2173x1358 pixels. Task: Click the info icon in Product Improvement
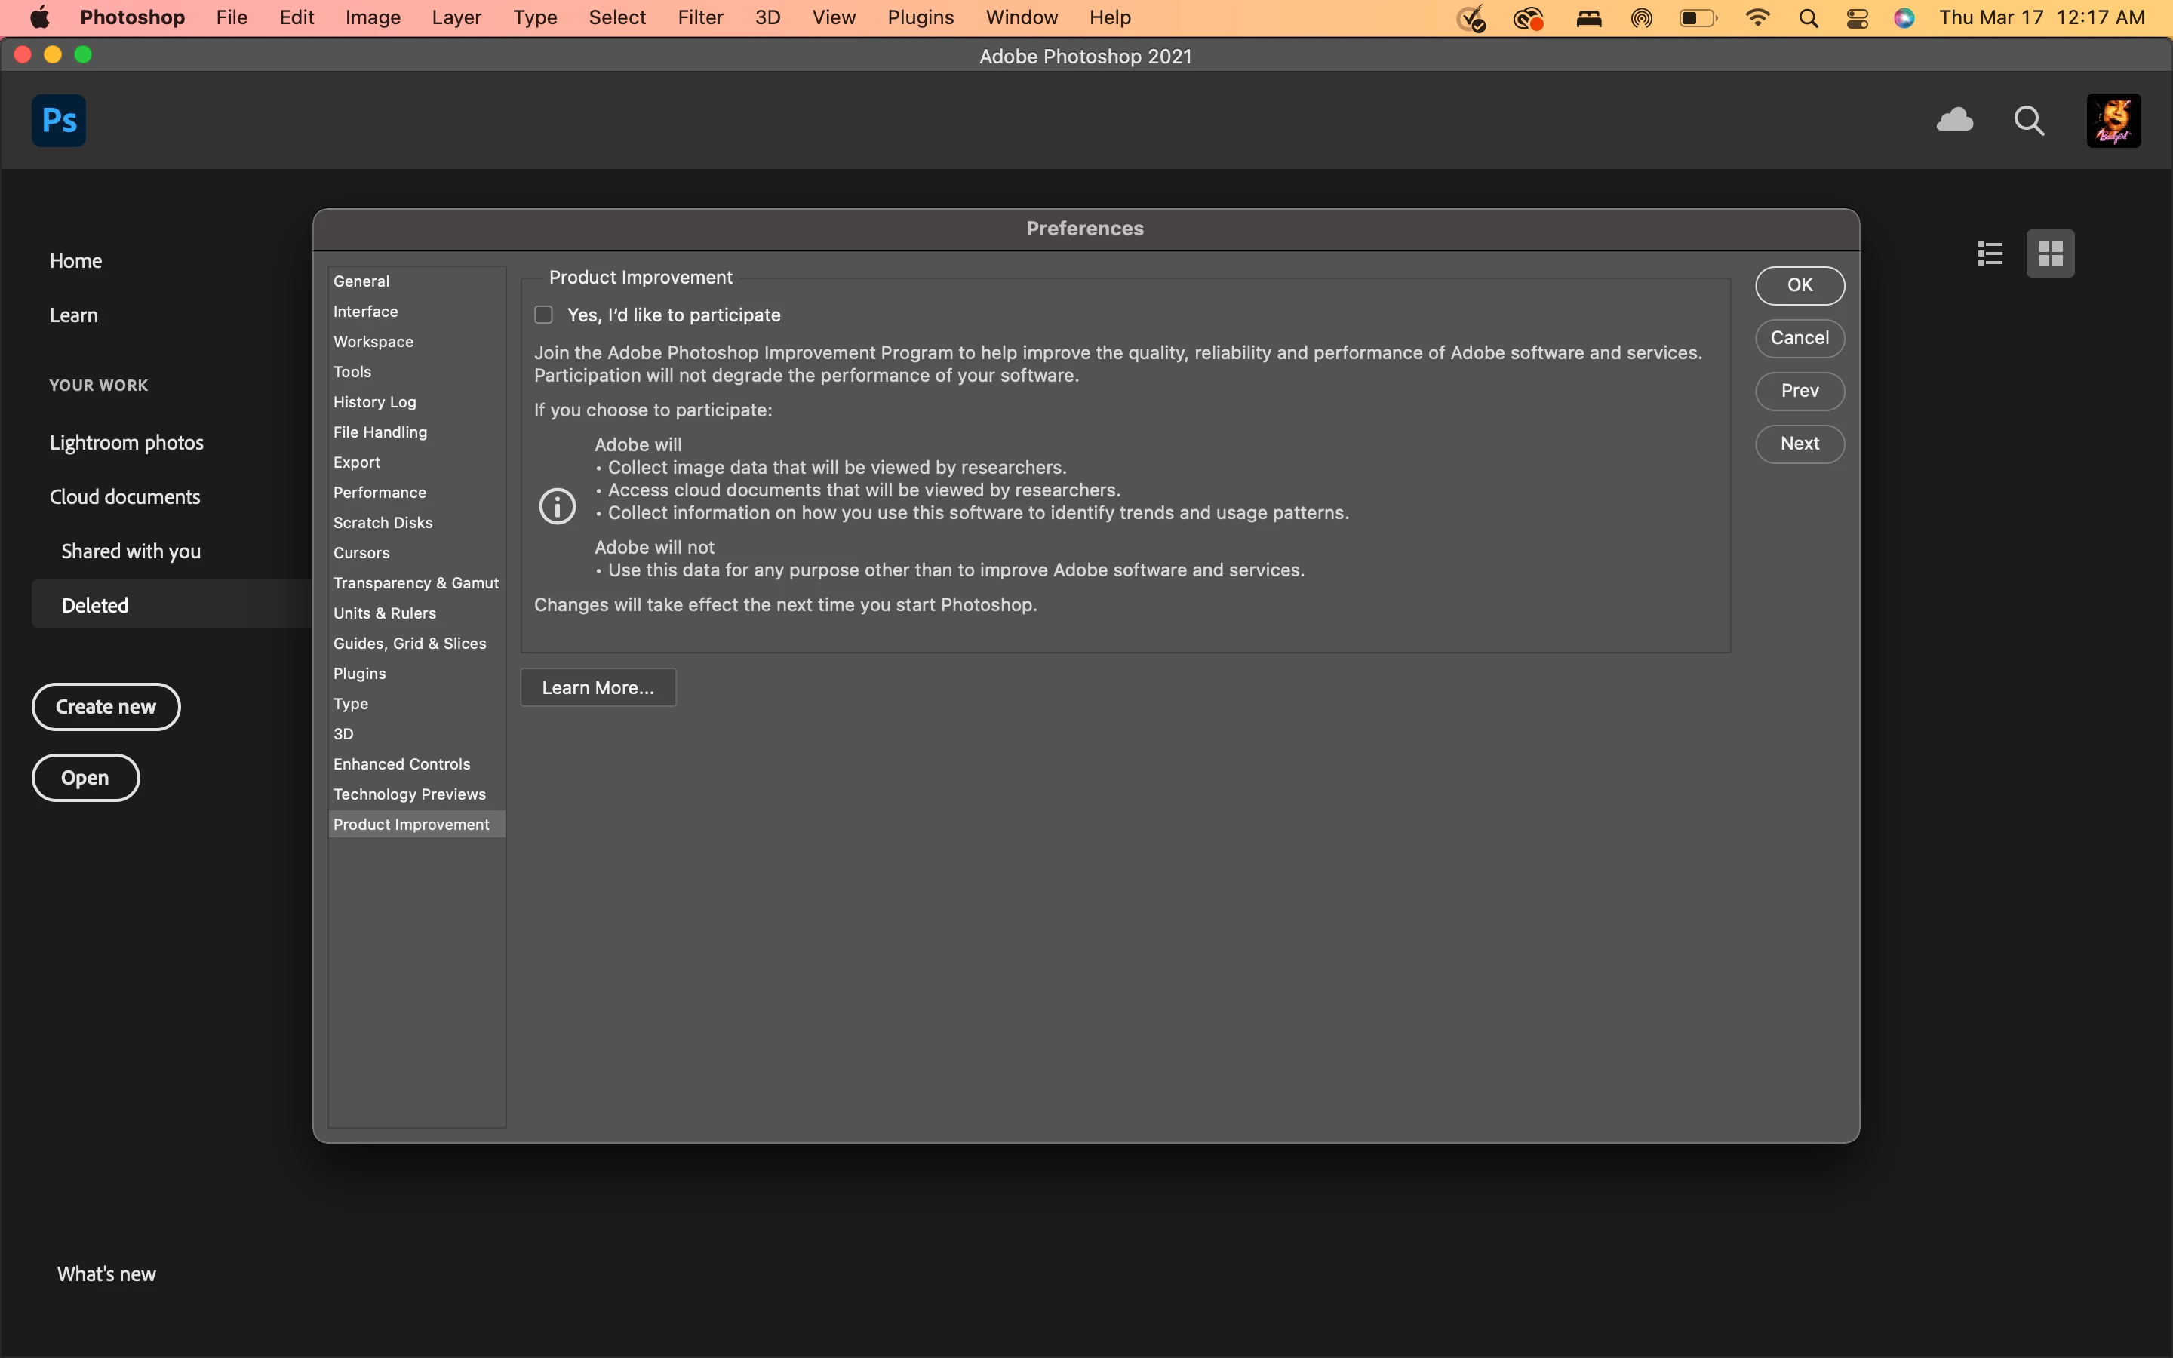click(557, 506)
